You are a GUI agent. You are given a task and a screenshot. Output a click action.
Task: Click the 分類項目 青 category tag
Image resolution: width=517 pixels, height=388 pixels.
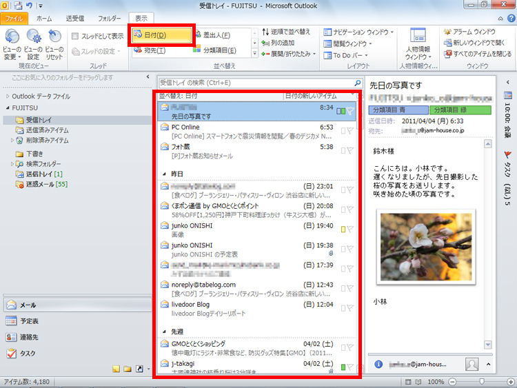[x=398, y=110]
